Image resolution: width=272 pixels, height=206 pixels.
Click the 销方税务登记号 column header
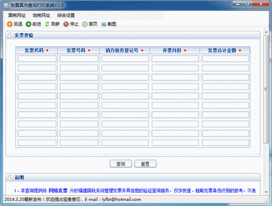coord(125,50)
